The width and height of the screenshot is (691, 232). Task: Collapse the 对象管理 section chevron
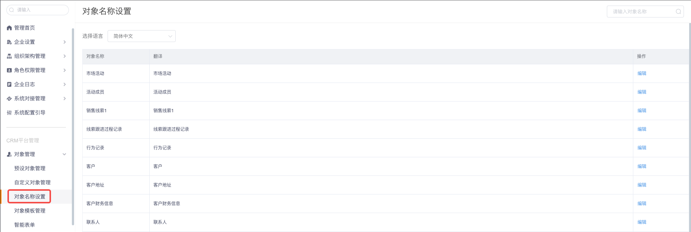coord(64,154)
